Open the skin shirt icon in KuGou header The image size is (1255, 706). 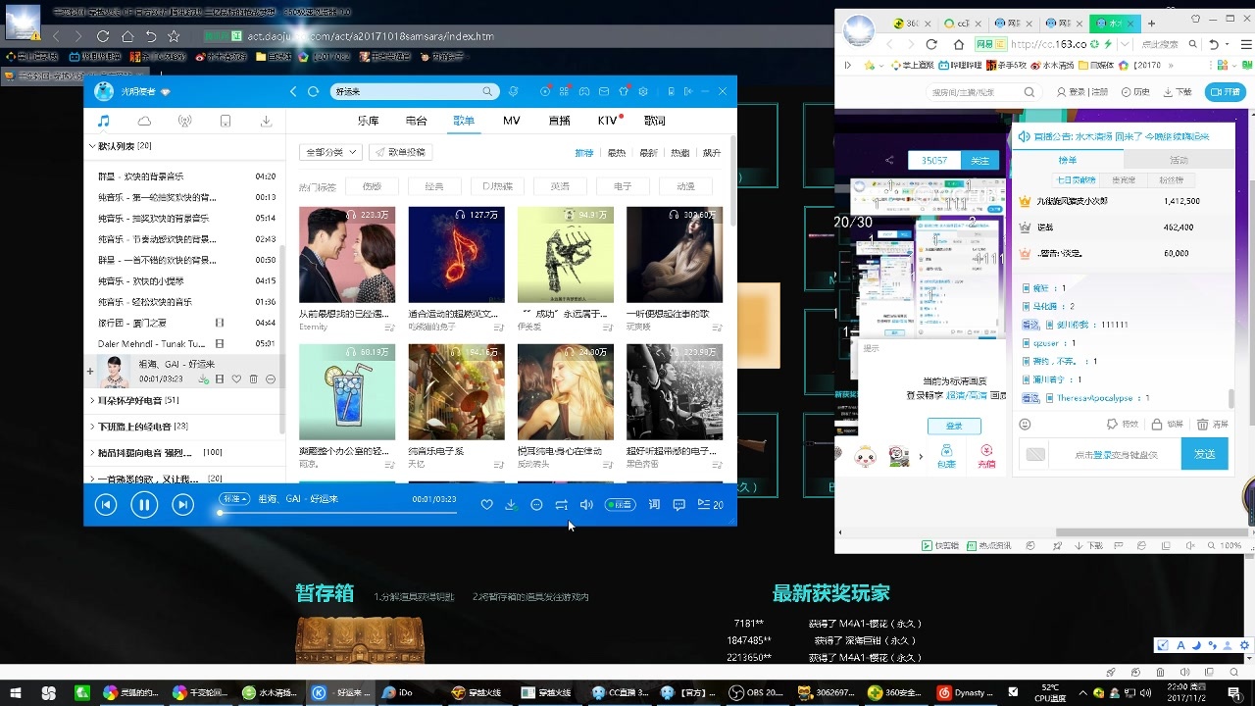[x=624, y=91]
